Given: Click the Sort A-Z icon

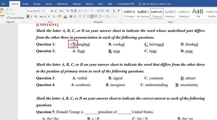Looking at the screenshot, I should click(114, 11).
